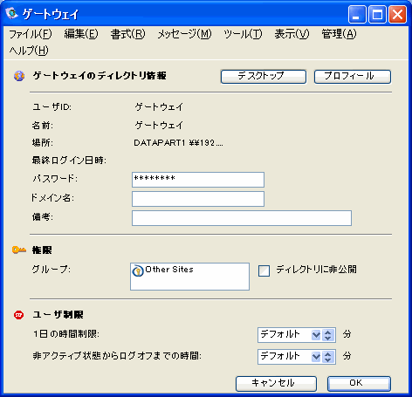Open the ヘルプ(H) menu
This screenshot has height=397, width=412.
pyautogui.click(x=29, y=51)
